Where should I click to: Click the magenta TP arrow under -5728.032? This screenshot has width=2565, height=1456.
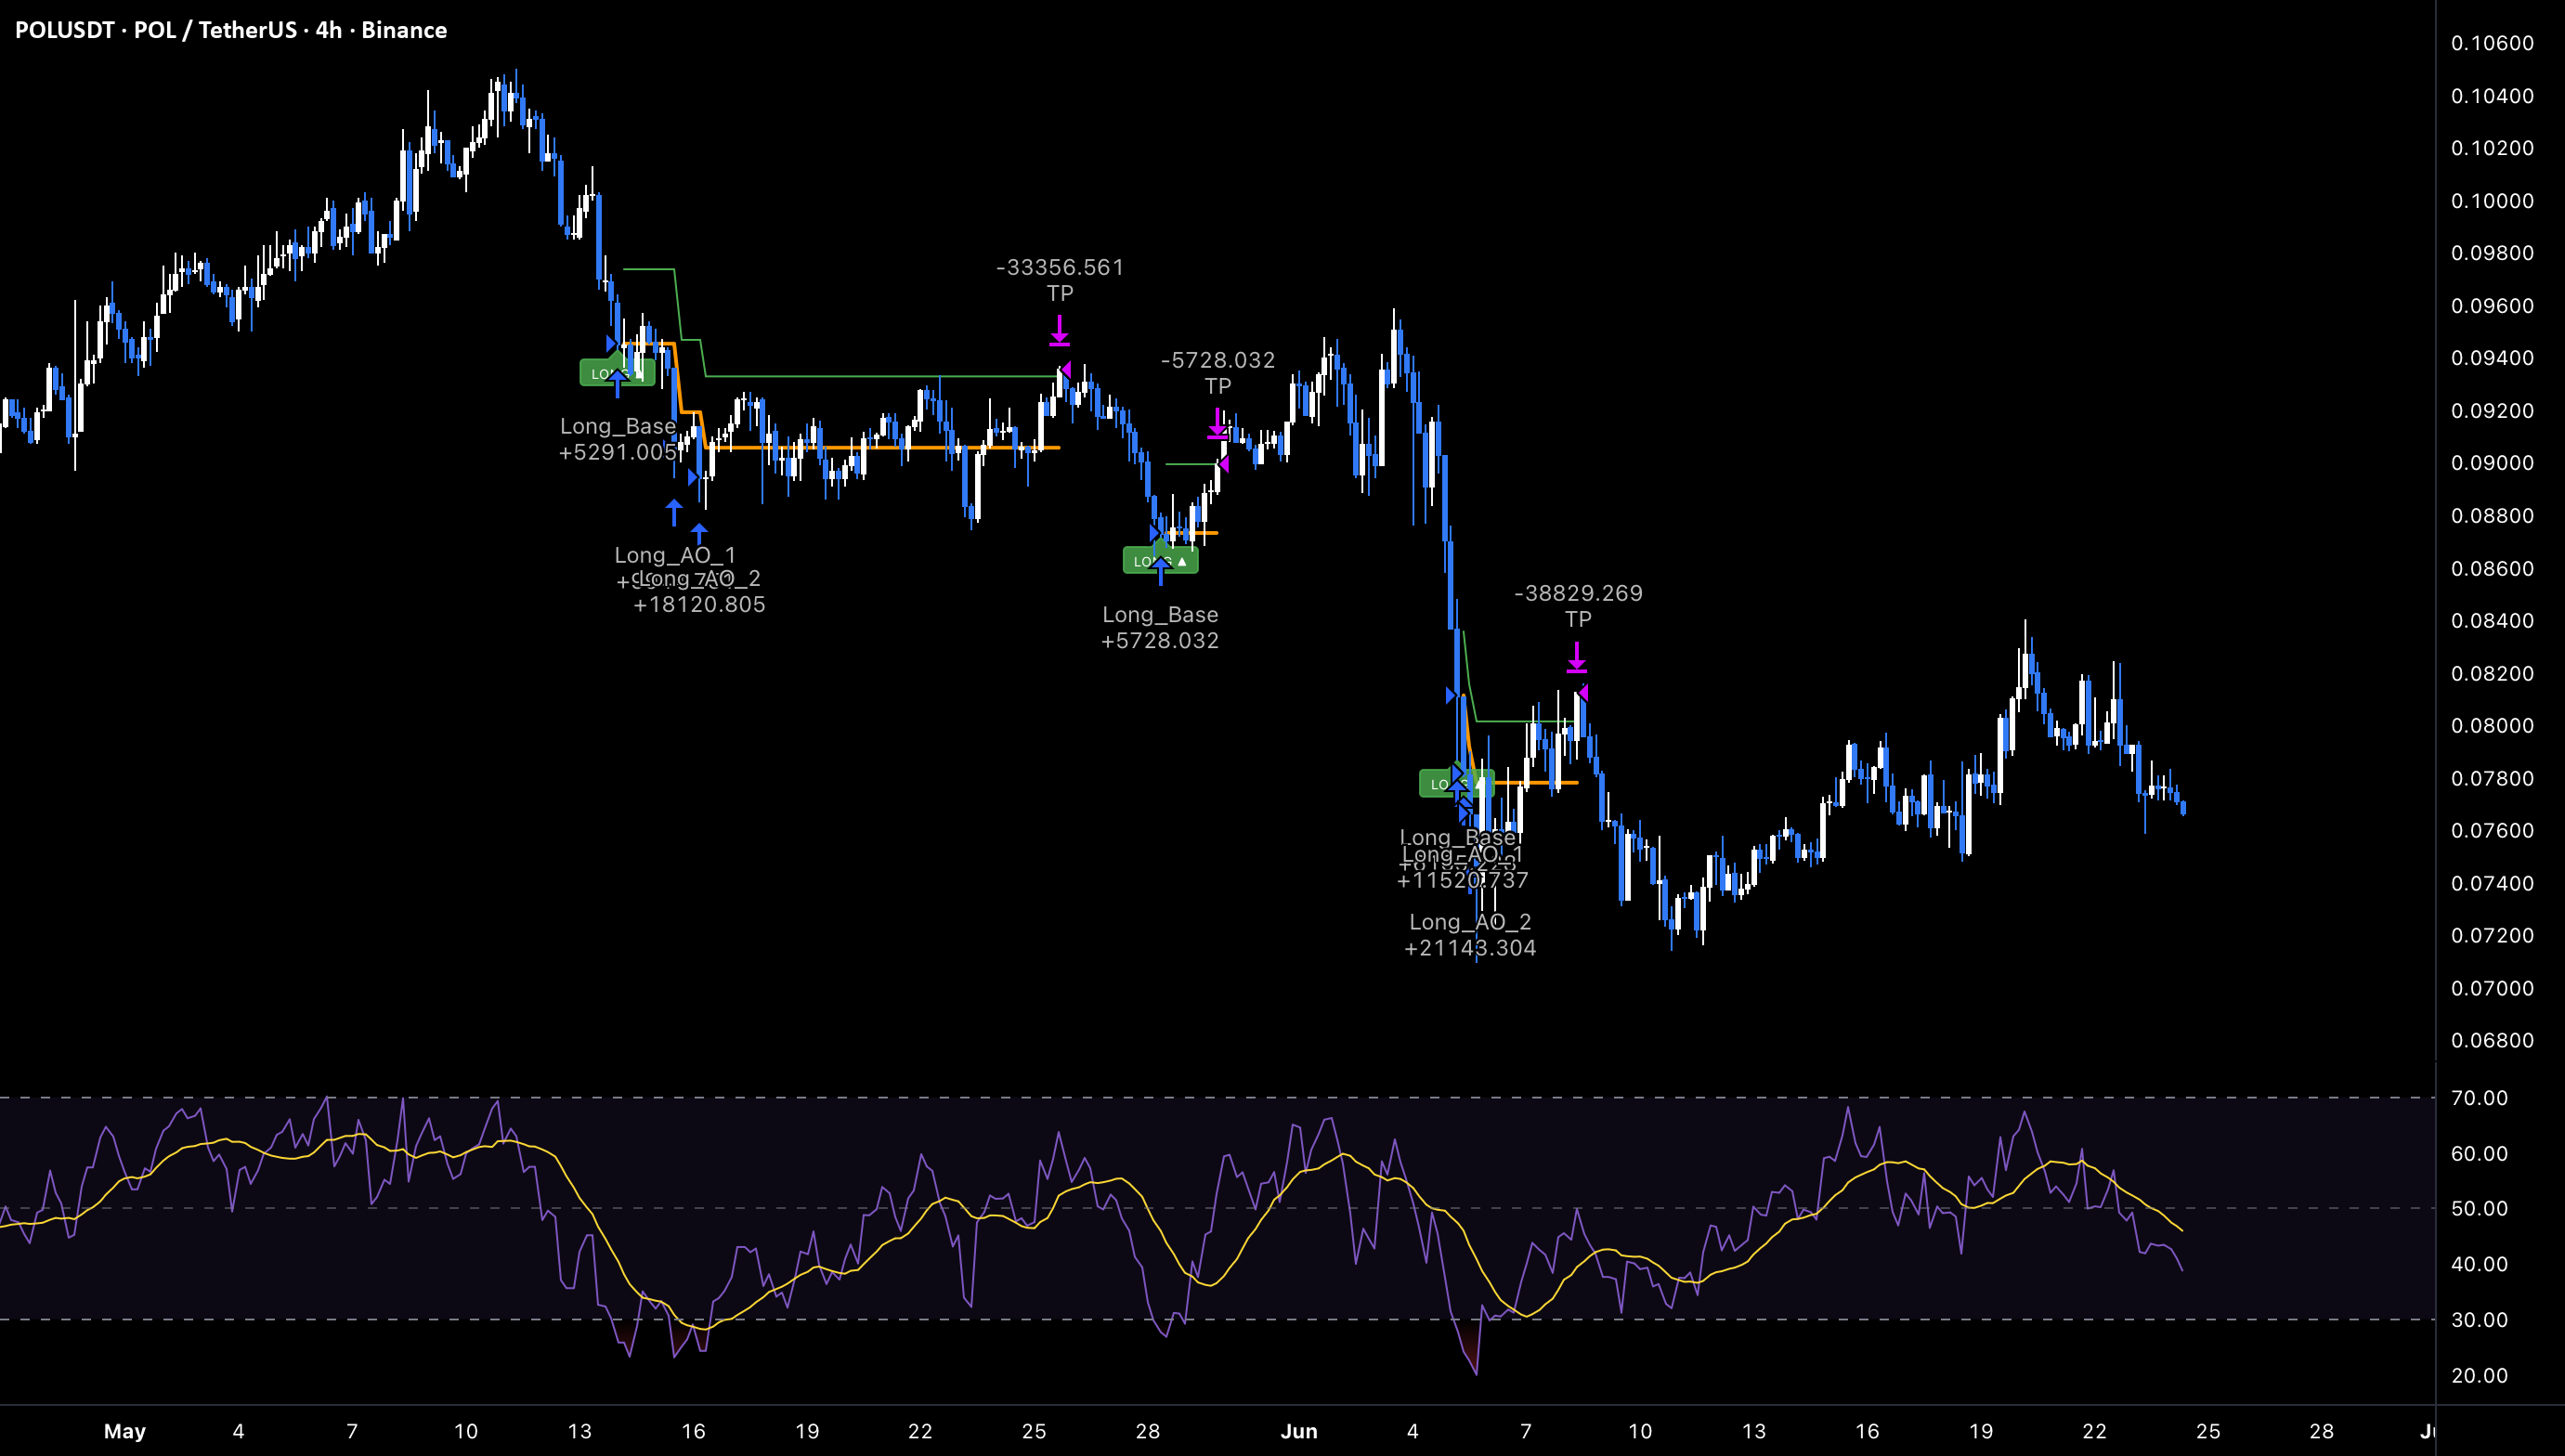(1217, 423)
